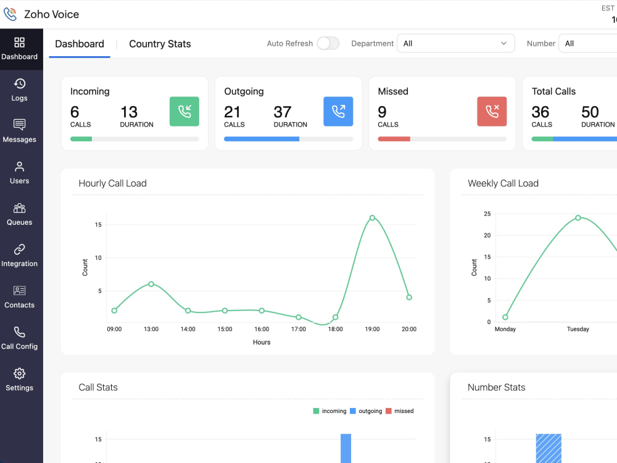Open Call Config in the sidebar

pyautogui.click(x=19, y=338)
